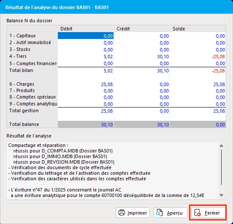233x224 pixels.
Task: Click the '5 - Comptes financiers' row label
Action: (33, 63)
